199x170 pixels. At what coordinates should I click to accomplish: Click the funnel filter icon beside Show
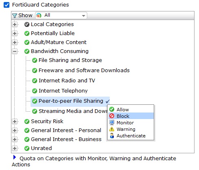(15, 15)
